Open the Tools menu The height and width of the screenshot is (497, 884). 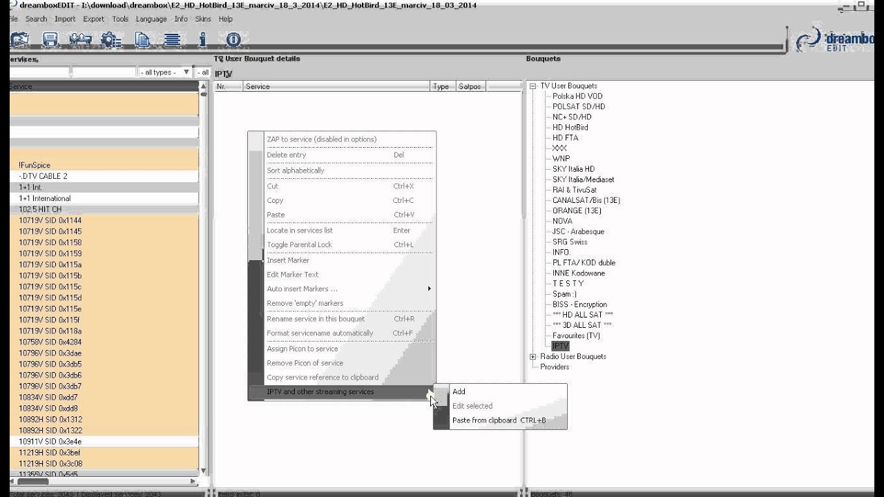[120, 19]
